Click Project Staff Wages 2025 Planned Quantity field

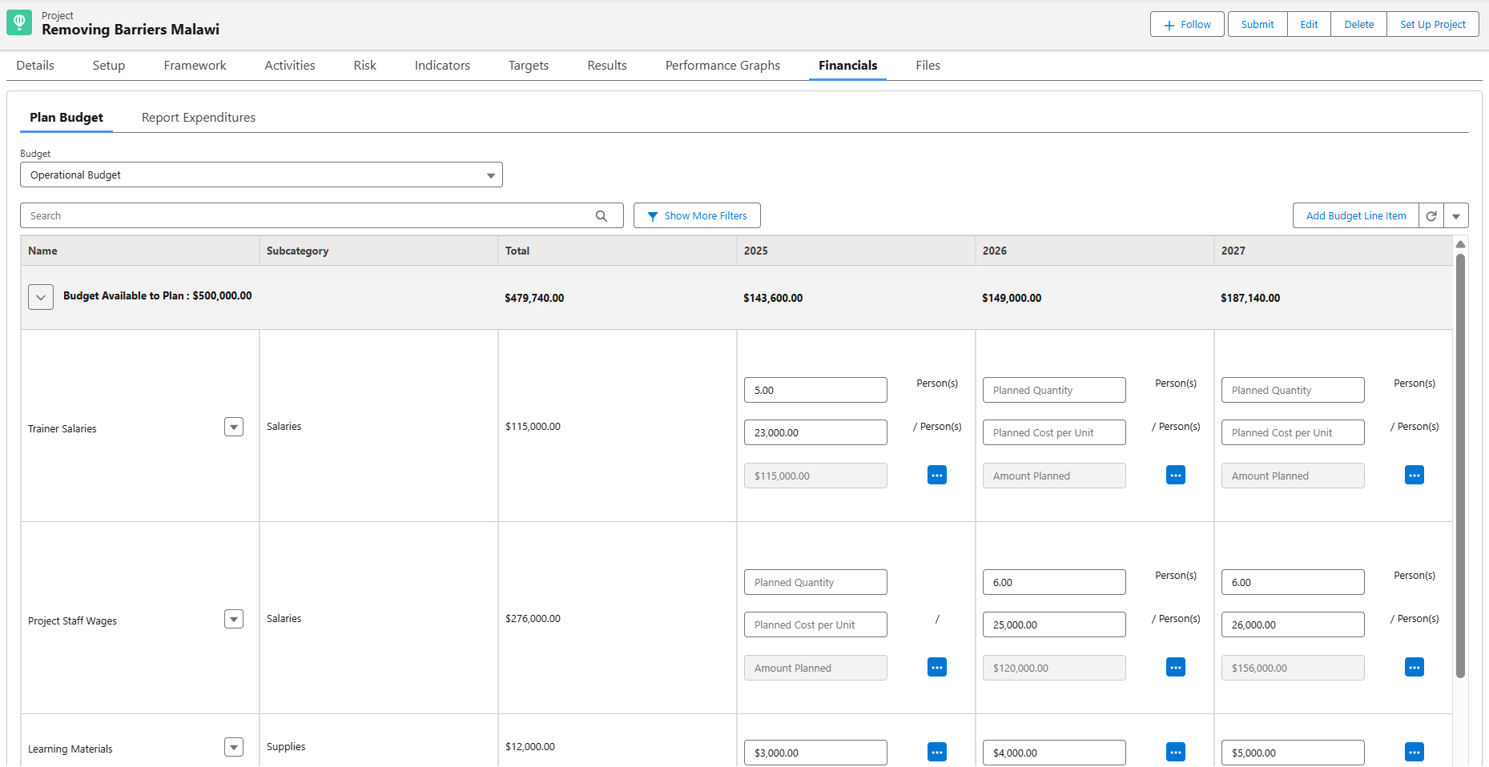click(x=815, y=583)
